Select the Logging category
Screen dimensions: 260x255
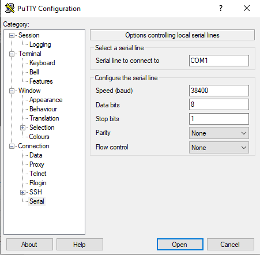40,44
